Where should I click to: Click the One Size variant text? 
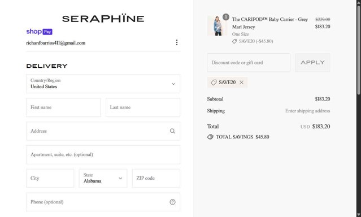pyautogui.click(x=240, y=34)
